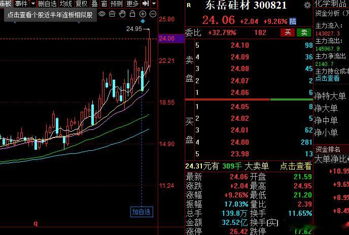Open the 事件 menu item
The width and height of the screenshot is (349, 235).
(x=21, y=4)
